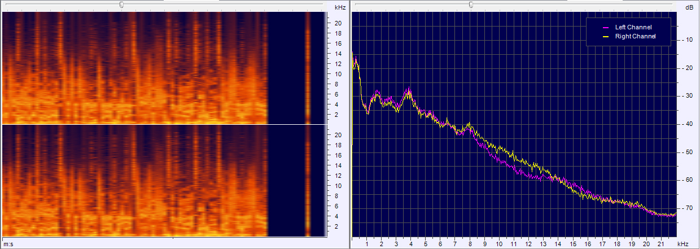The height and width of the screenshot is (249, 700).
Task: Click the narrow tone burst in upper spectrogram
Action: pyautogui.click(x=308, y=68)
